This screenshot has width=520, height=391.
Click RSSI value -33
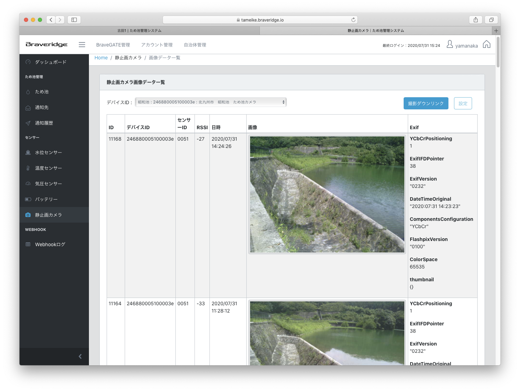[x=200, y=303]
